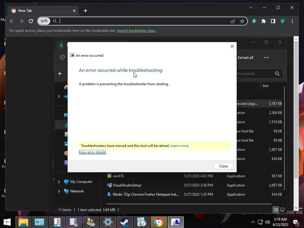Open the Learn more link

(x=180, y=145)
